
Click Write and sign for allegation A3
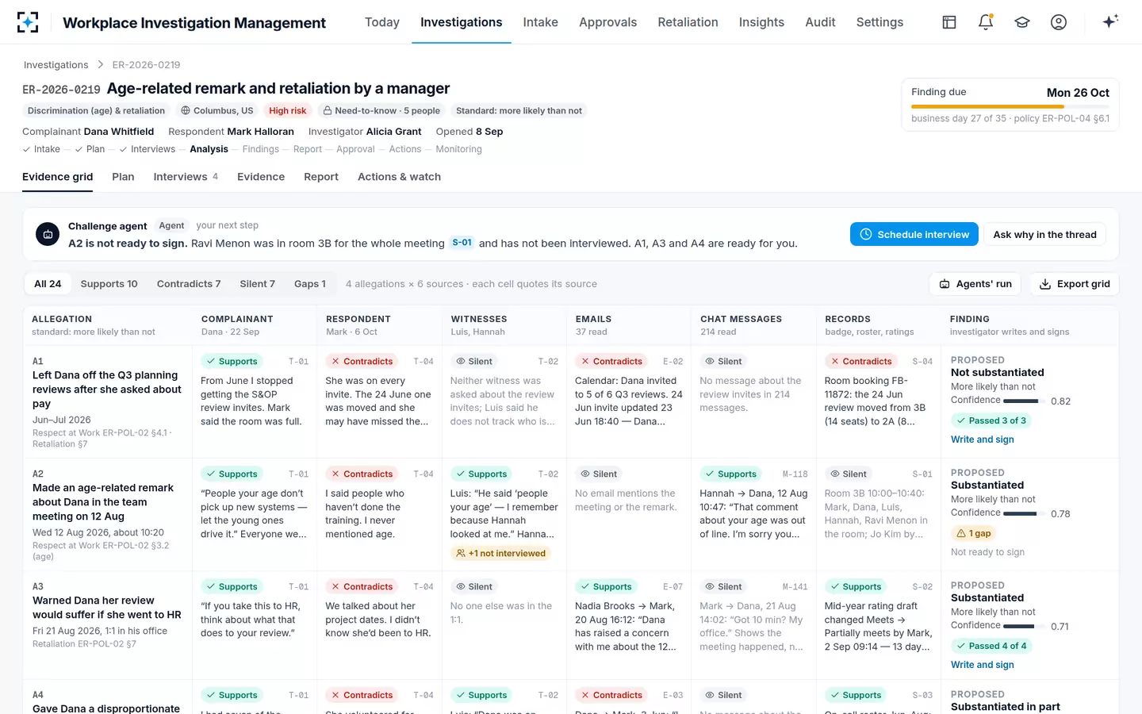[983, 665]
